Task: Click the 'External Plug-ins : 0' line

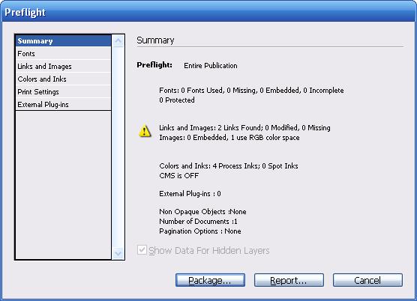Action: tap(190, 194)
